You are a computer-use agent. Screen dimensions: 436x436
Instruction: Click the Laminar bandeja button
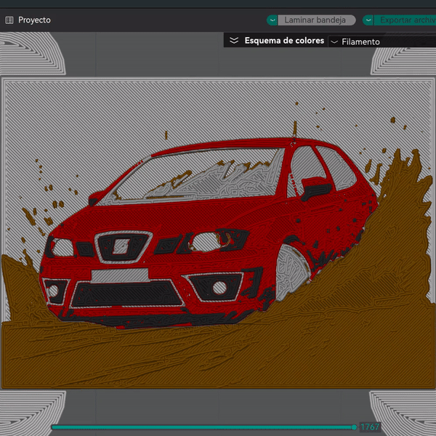tap(315, 20)
